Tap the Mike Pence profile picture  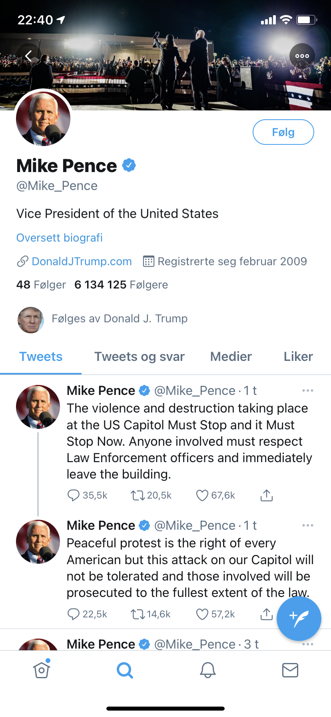(x=43, y=119)
